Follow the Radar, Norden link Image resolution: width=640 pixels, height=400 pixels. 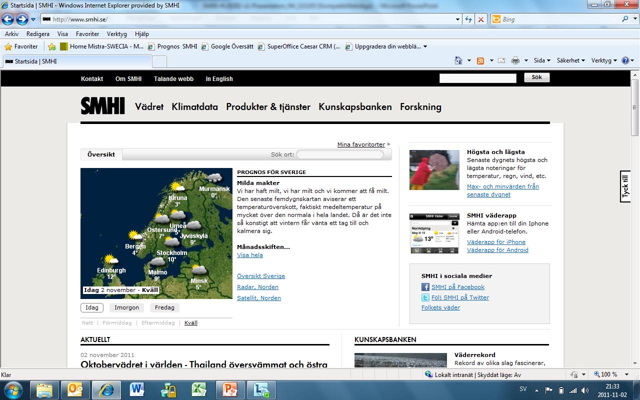coord(257,287)
